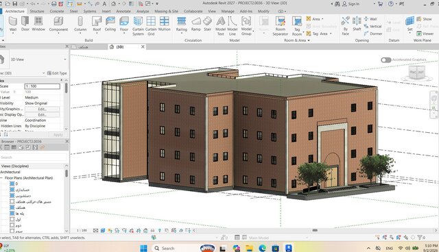The height and width of the screenshot is (252, 439).
Task: Open floor plan view named 0
Action: (x=16, y=184)
